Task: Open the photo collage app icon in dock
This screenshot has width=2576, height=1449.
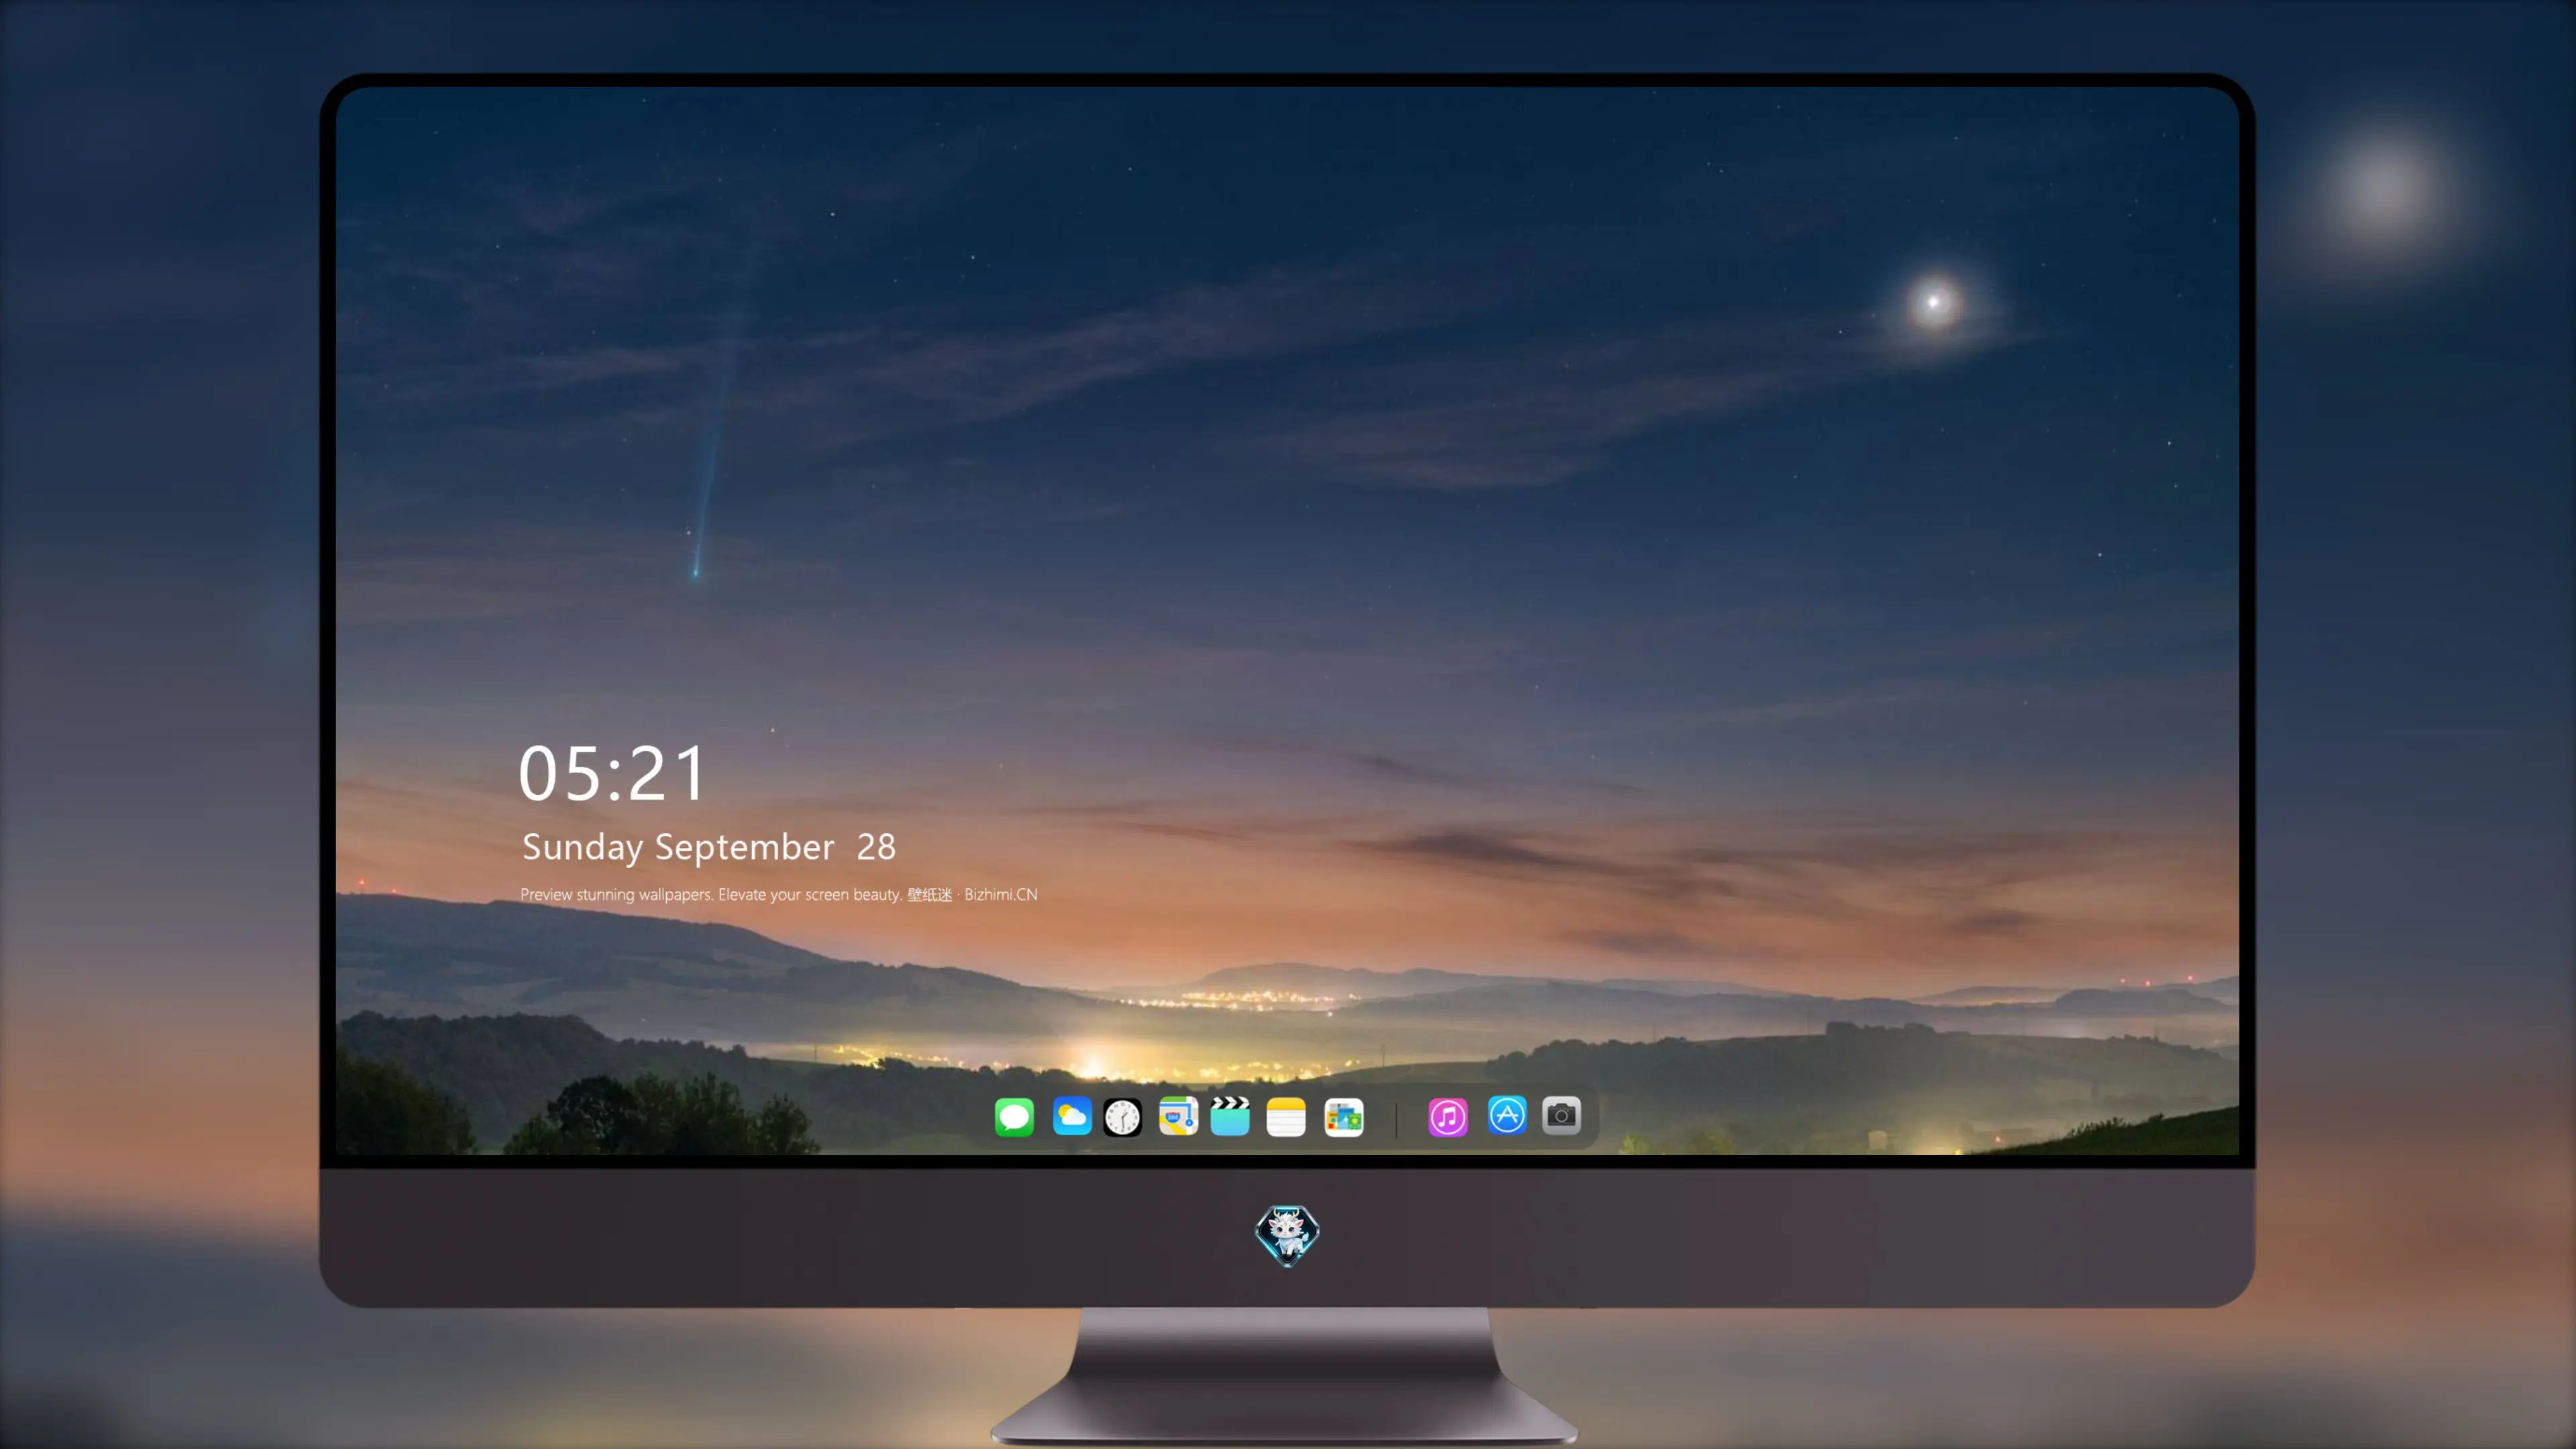Action: tap(1344, 1117)
